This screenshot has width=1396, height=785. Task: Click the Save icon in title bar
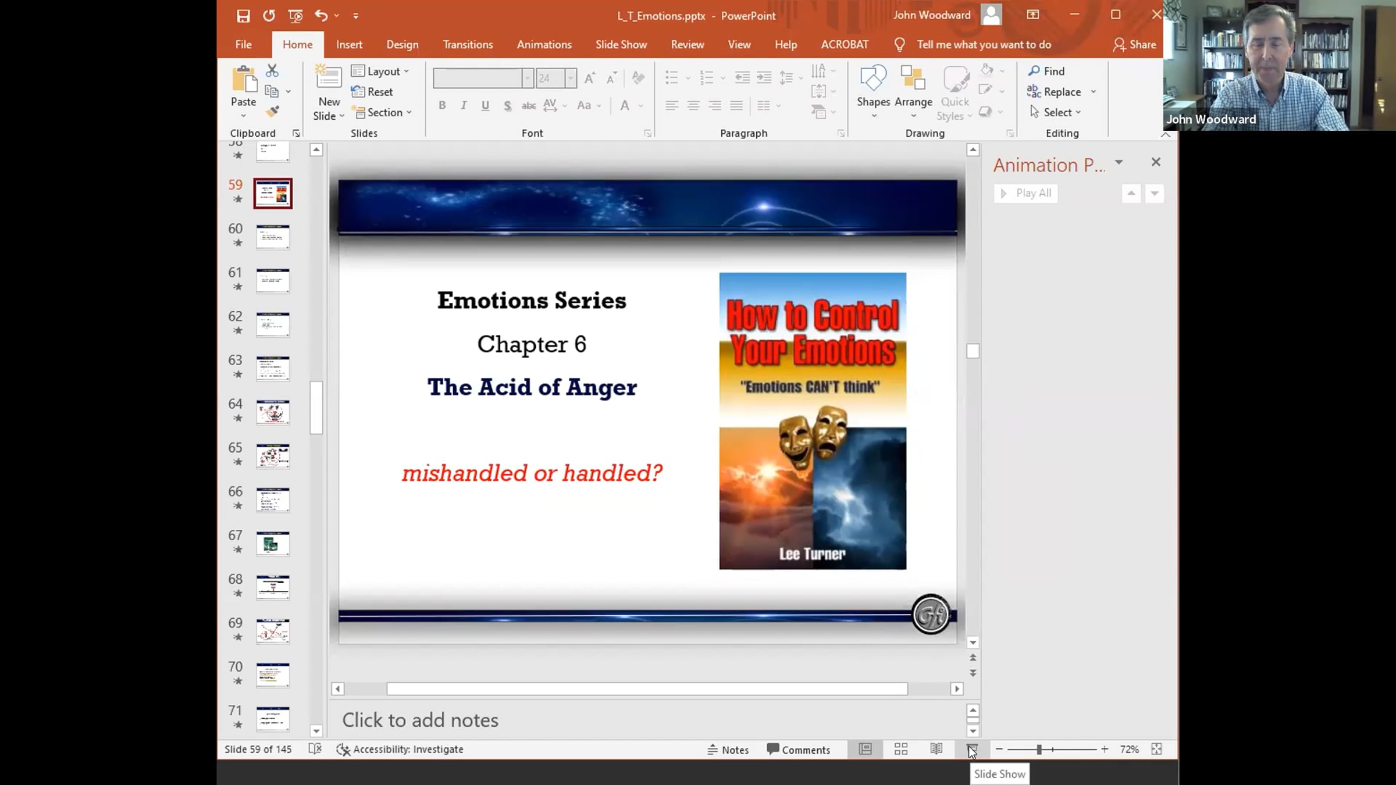coord(243,16)
